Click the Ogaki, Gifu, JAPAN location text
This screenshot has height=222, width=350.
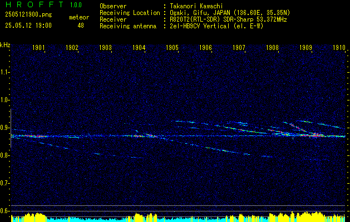[230, 13]
